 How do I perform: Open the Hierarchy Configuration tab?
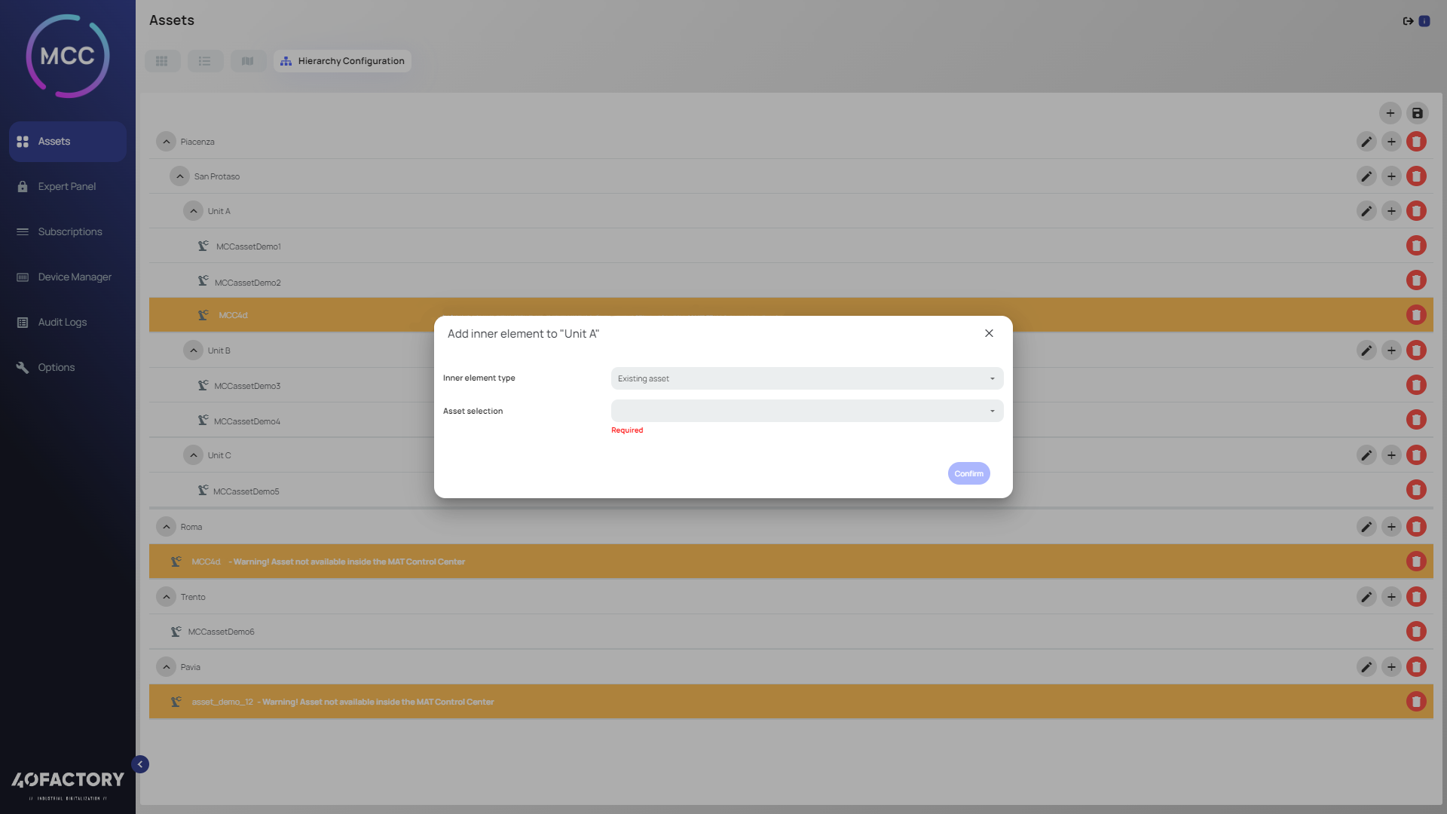coord(343,61)
